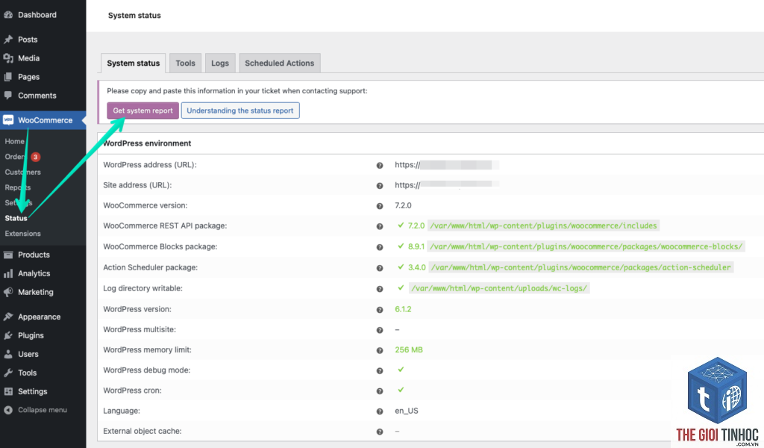Go to WooCommerce Home submenu
This screenshot has height=448, width=764.
tap(15, 141)
